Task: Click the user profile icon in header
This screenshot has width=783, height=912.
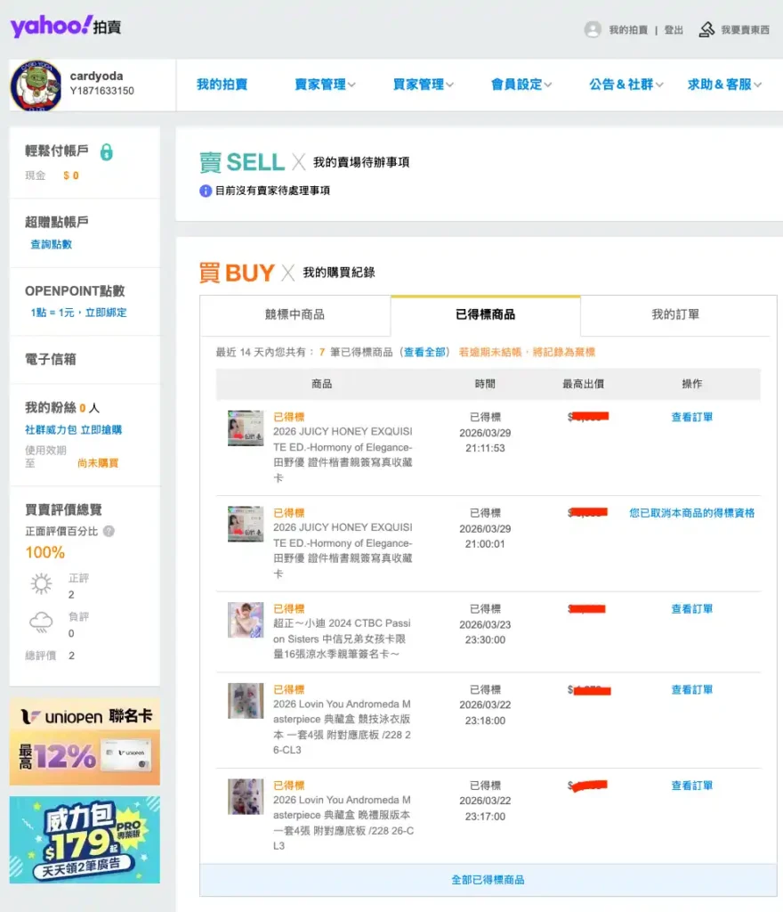Action: point(593,29)
